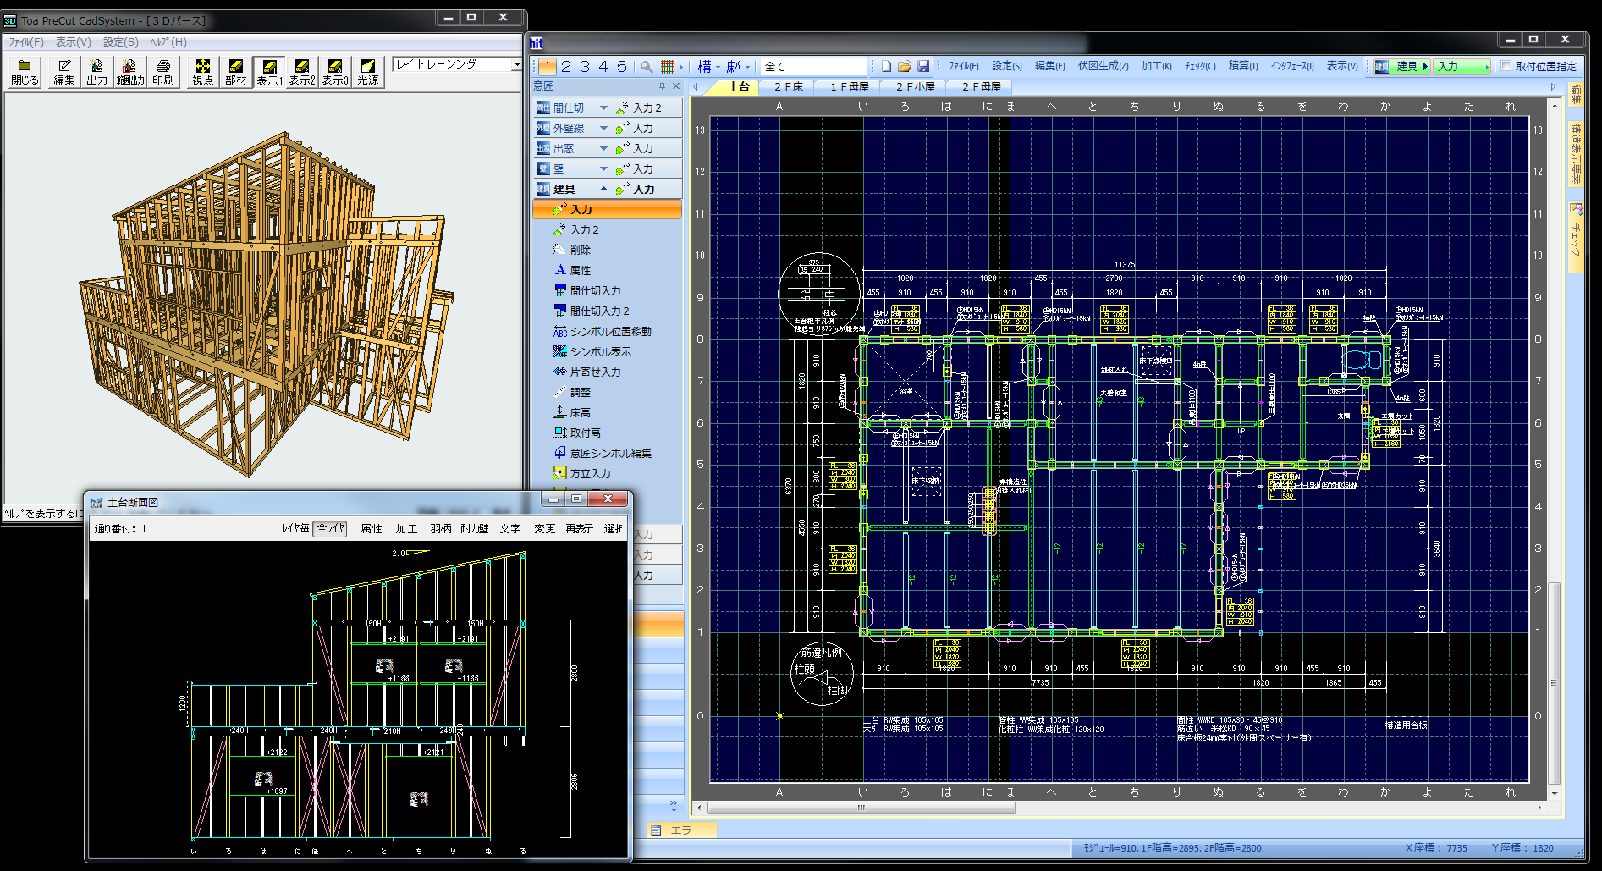
Task: Toggle 表示2 display mode in 3D viewer
Action: click(x=301, y=71)
